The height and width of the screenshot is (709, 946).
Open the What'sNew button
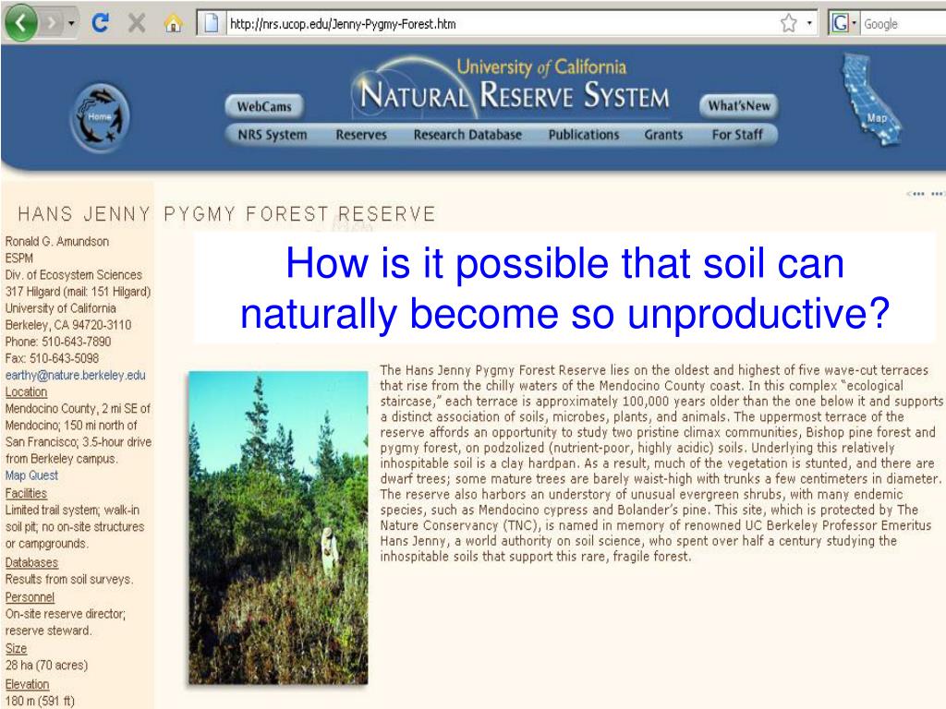(x=739, y=106)
